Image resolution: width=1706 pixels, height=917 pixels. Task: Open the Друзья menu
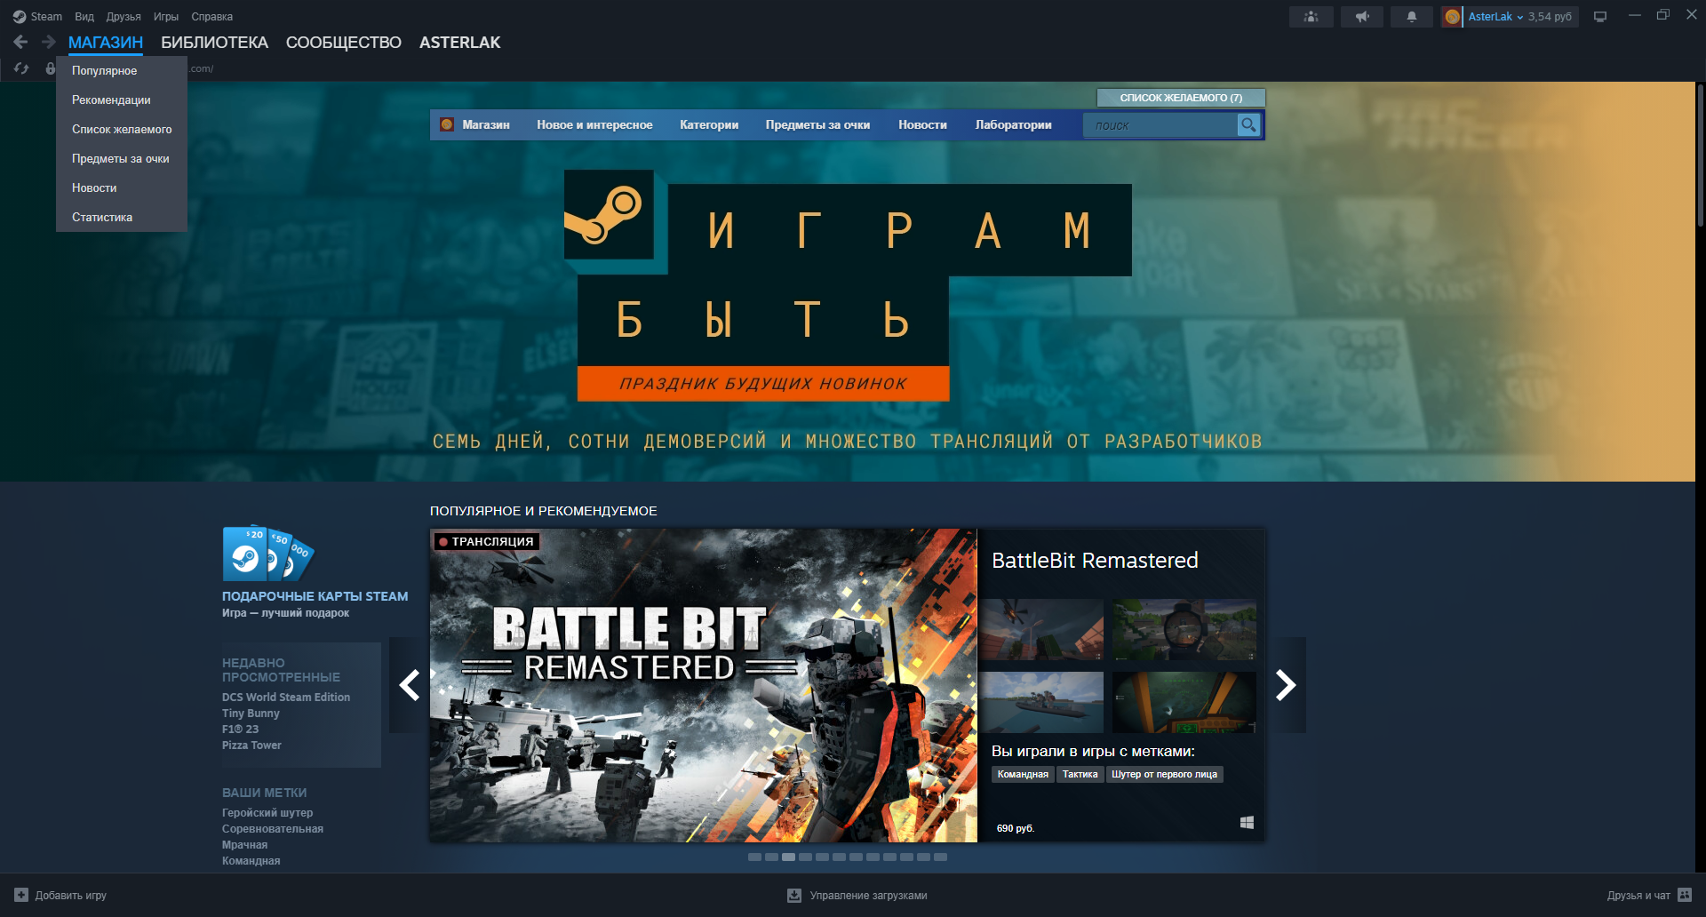[x=124, y=17]
